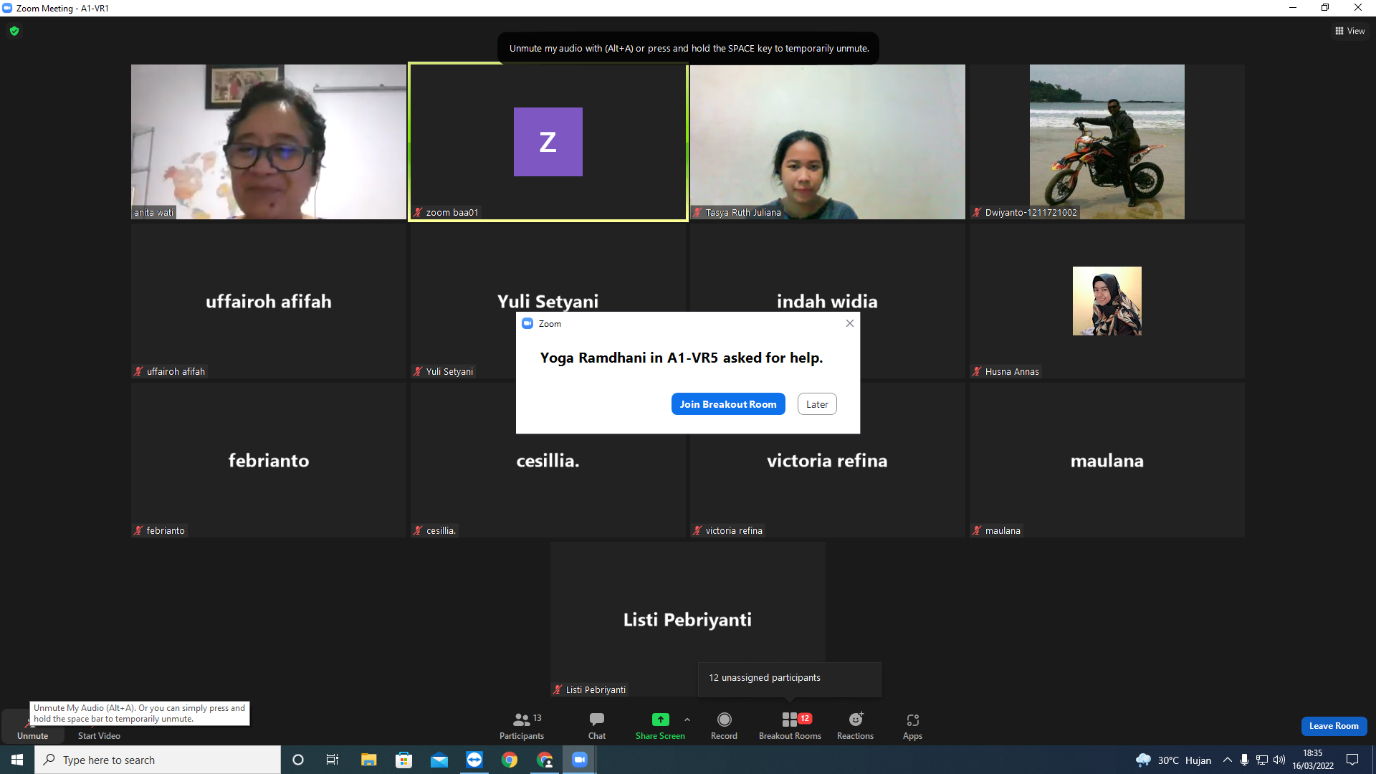1376x774 pixels.
Task: Open Cortana from the taskbar
Action: [298, 760]
